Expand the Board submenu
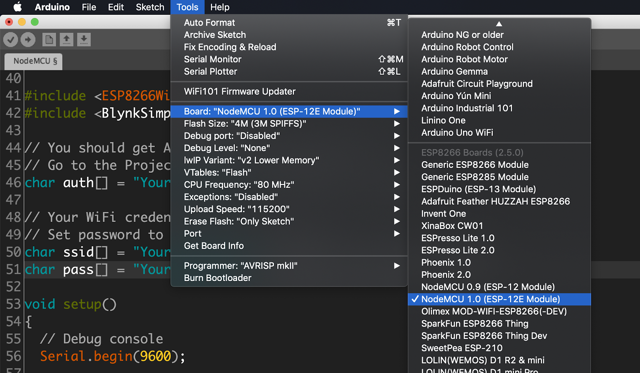Image resolution: width=640 pixels, height=373 pixels. point(289,112)
